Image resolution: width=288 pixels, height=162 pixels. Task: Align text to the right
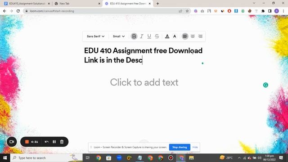[x=200, y=36]
